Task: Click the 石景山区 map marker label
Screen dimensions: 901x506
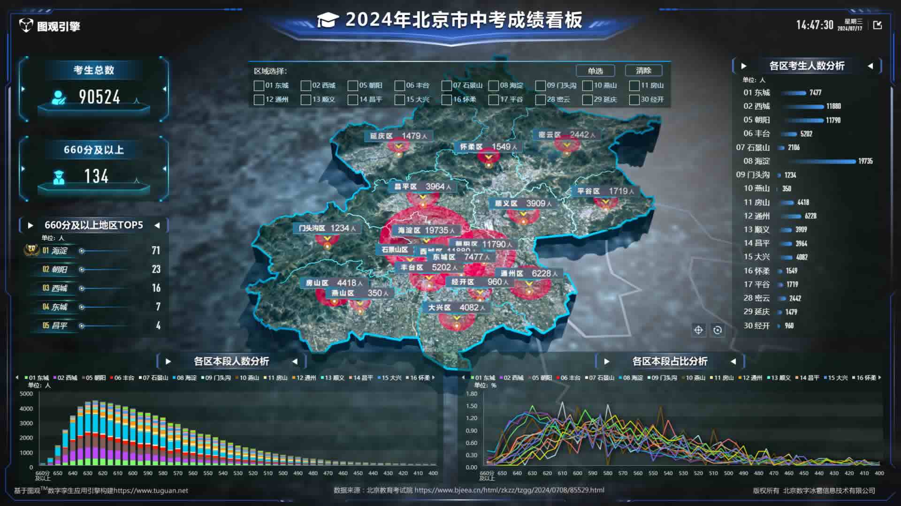Action: click(394, 249)
